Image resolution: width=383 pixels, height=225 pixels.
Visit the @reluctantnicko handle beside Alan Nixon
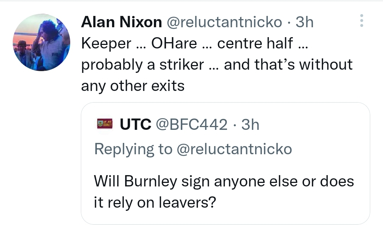click(x=224, y=22)
